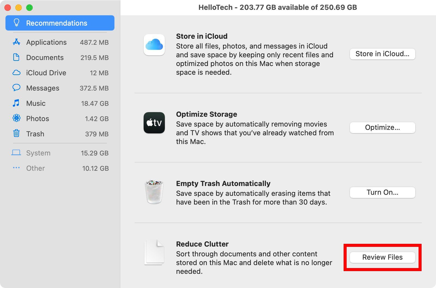Click the iCloud app icon
This screenshot has width=436, height=288.
pyautogui.click(x=154, y=45)
